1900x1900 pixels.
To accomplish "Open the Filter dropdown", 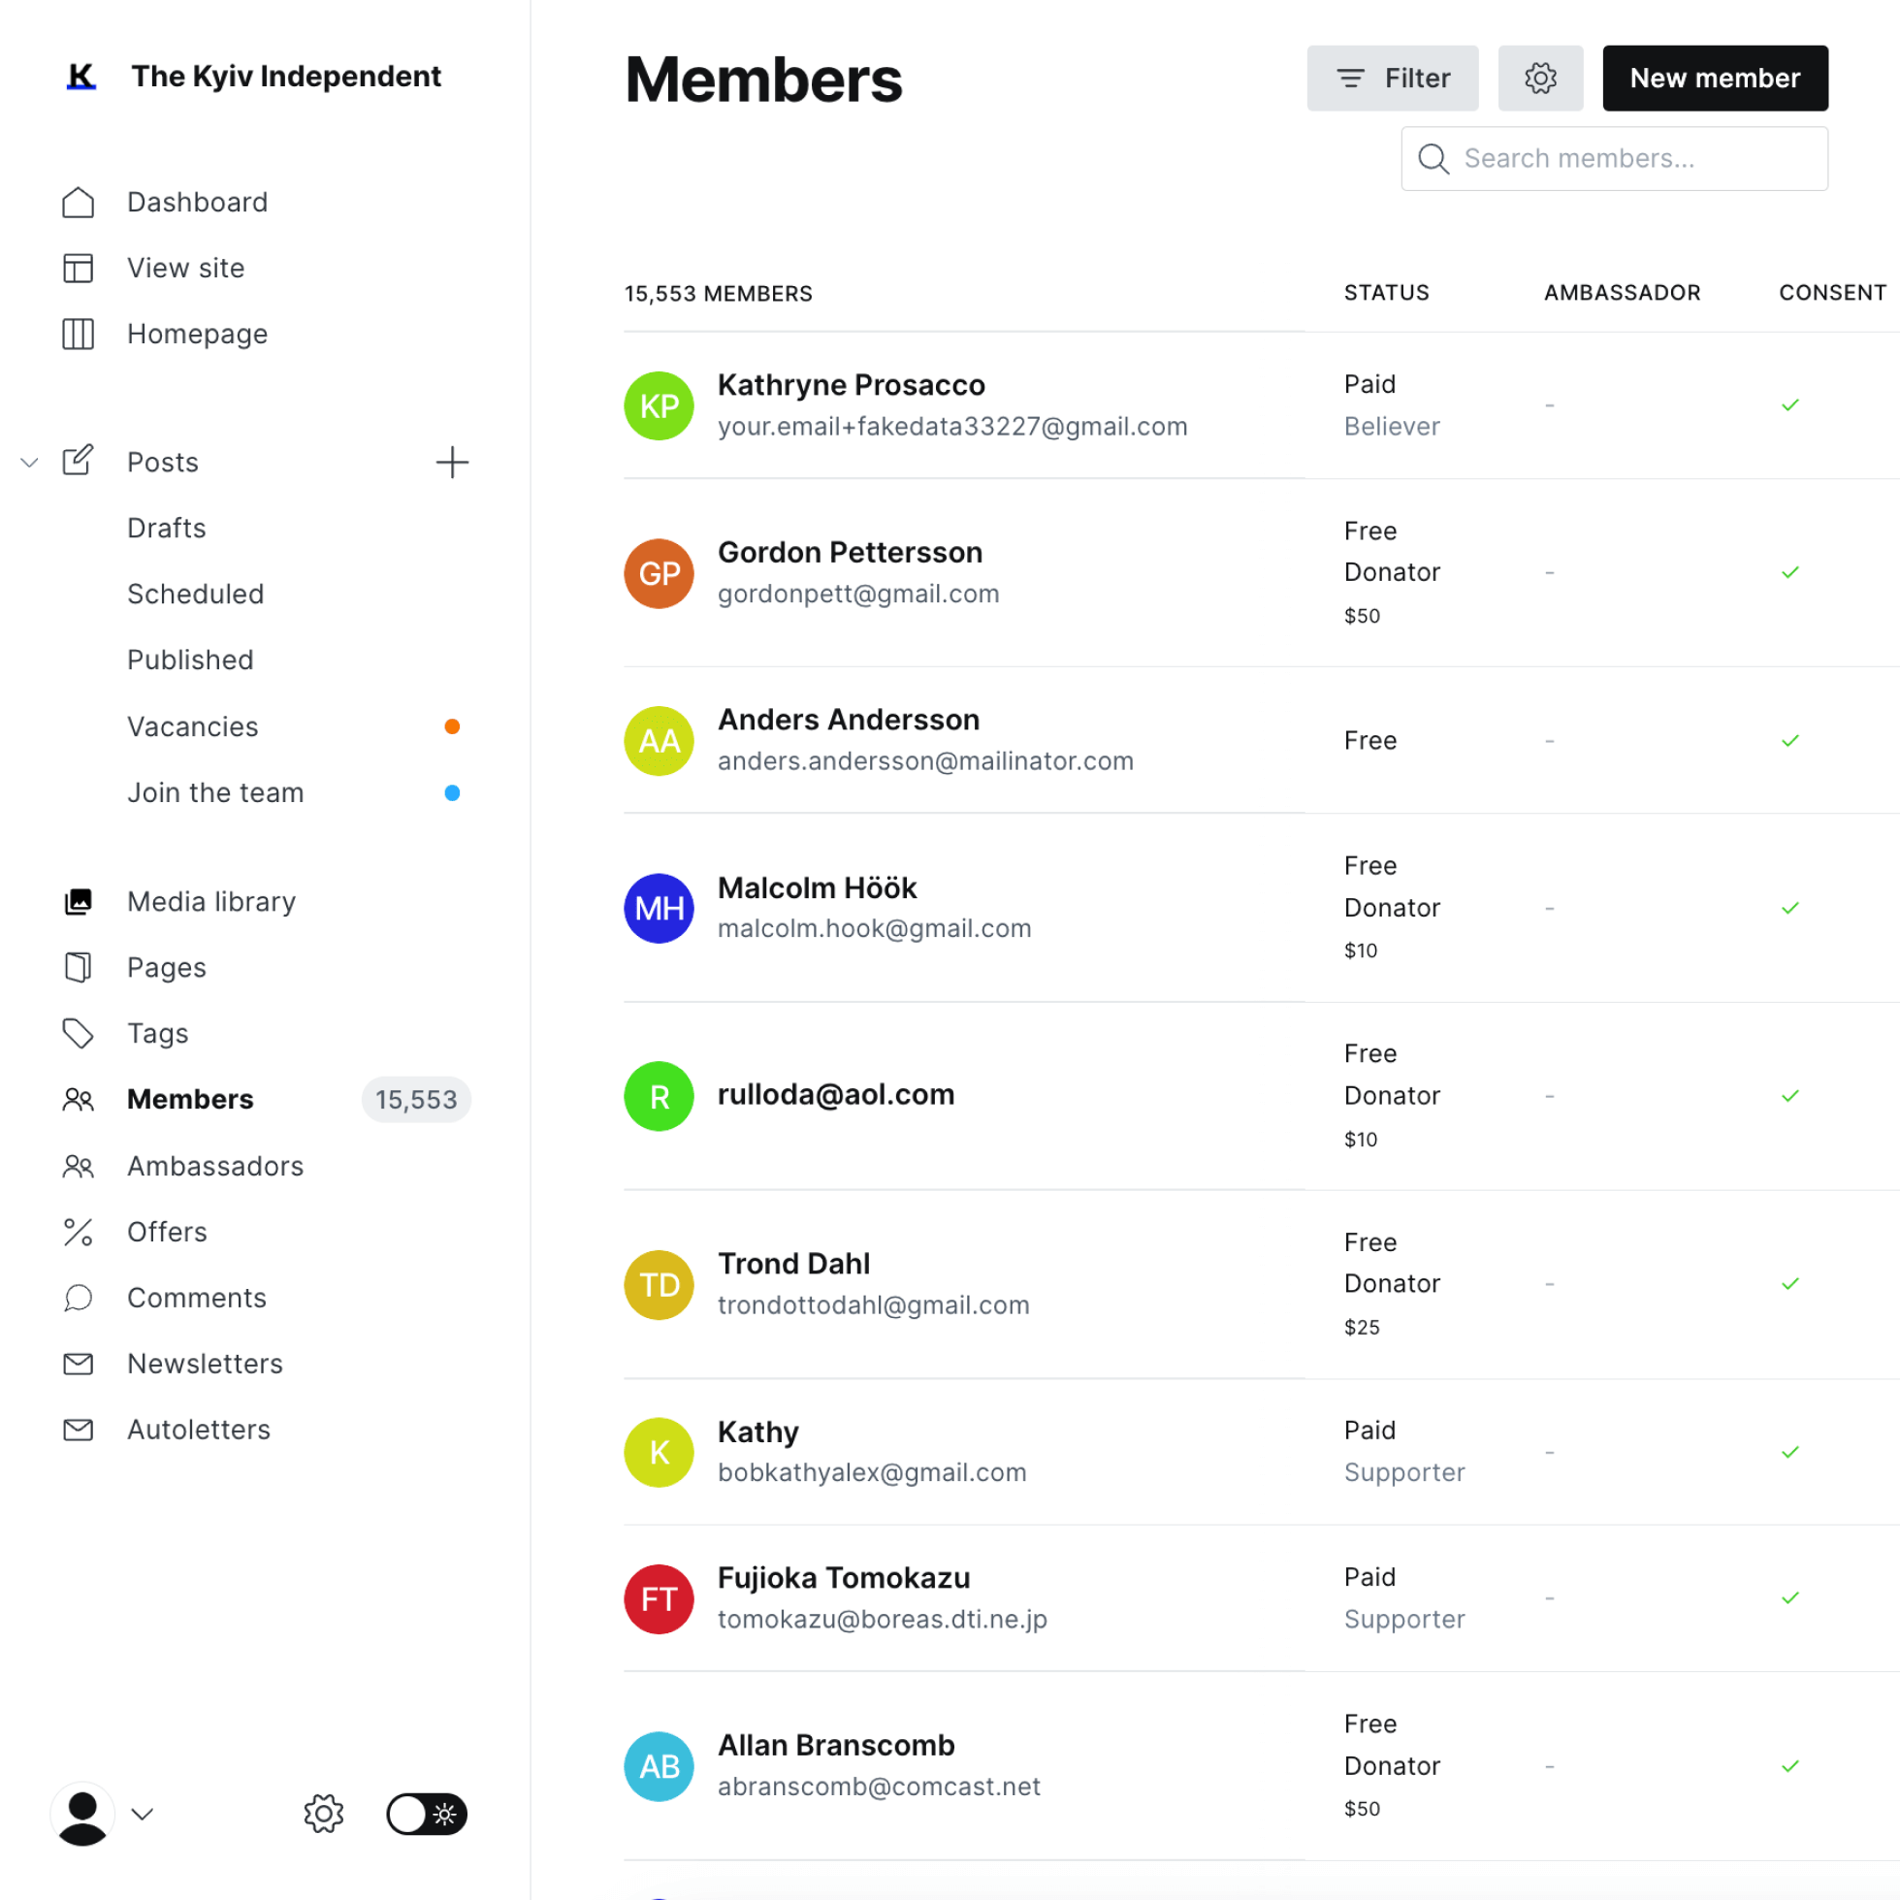I will pos(1392,78).
